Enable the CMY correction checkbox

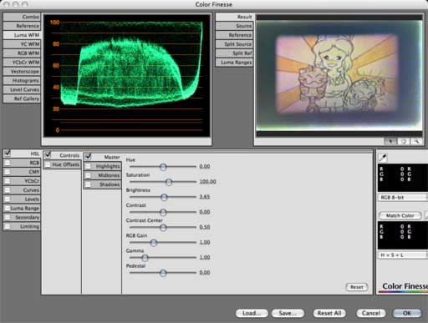tap(8, 172)
